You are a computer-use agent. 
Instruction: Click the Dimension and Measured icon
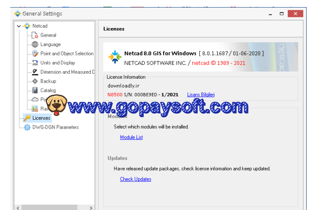tap(35, 72)
